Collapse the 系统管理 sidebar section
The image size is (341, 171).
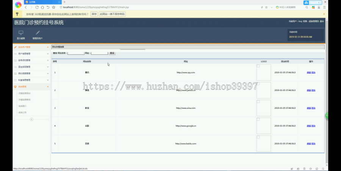[31, 86]
